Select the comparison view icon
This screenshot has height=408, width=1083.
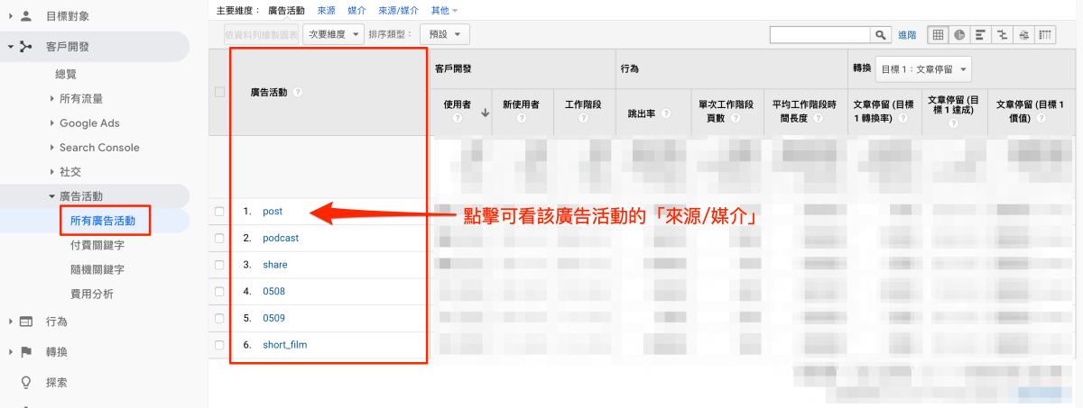1003,34
